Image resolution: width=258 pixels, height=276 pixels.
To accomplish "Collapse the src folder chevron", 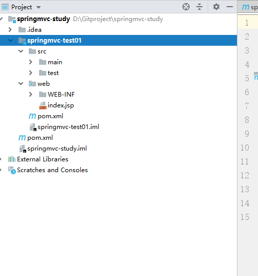I will click(21, 51).
